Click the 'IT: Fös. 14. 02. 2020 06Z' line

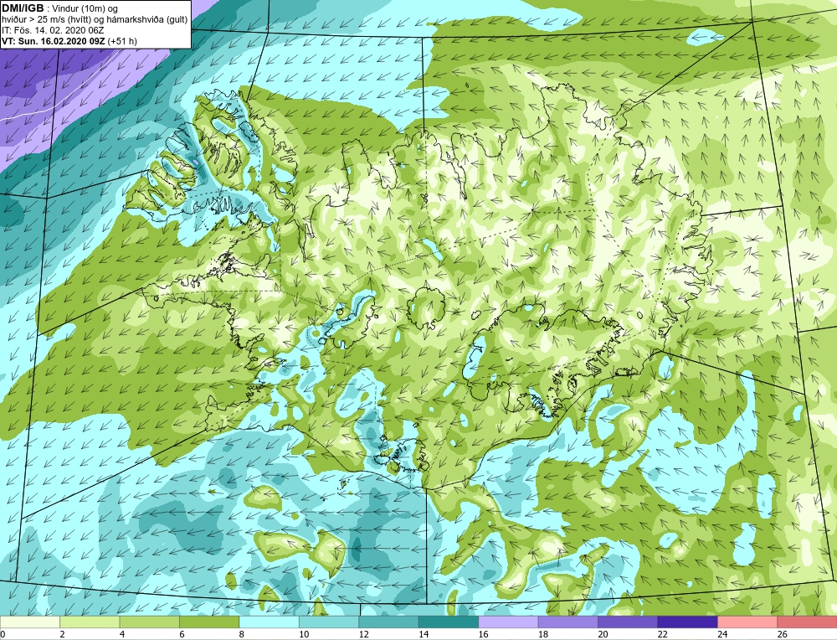pos(53,30)
